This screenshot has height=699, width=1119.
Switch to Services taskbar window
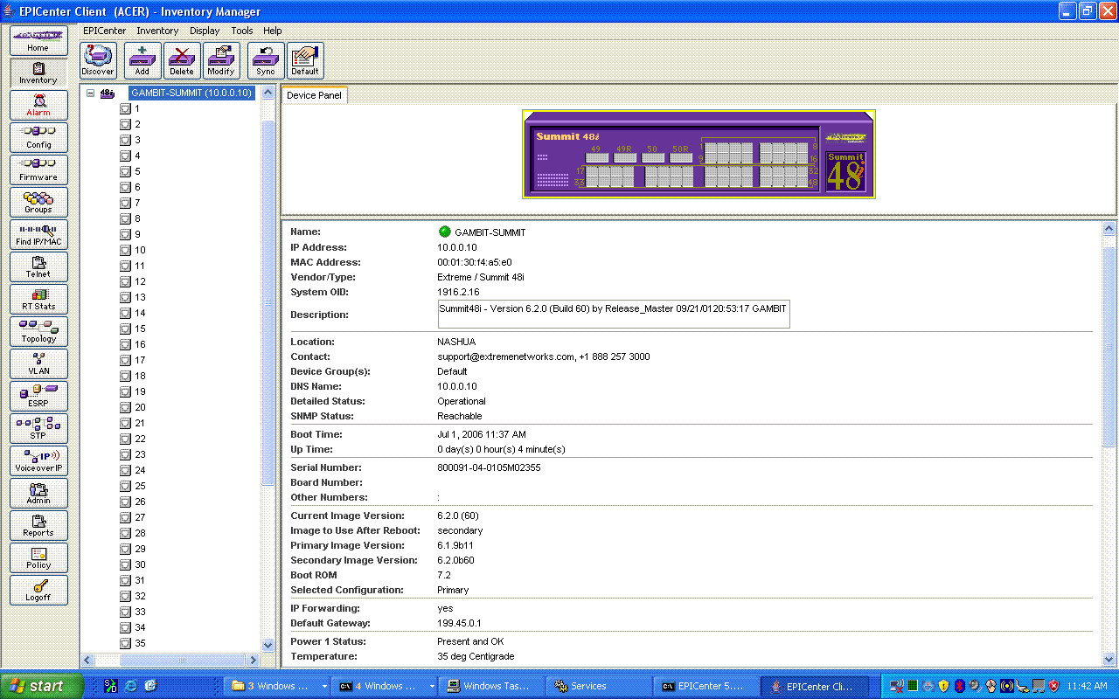pos(599,686)
